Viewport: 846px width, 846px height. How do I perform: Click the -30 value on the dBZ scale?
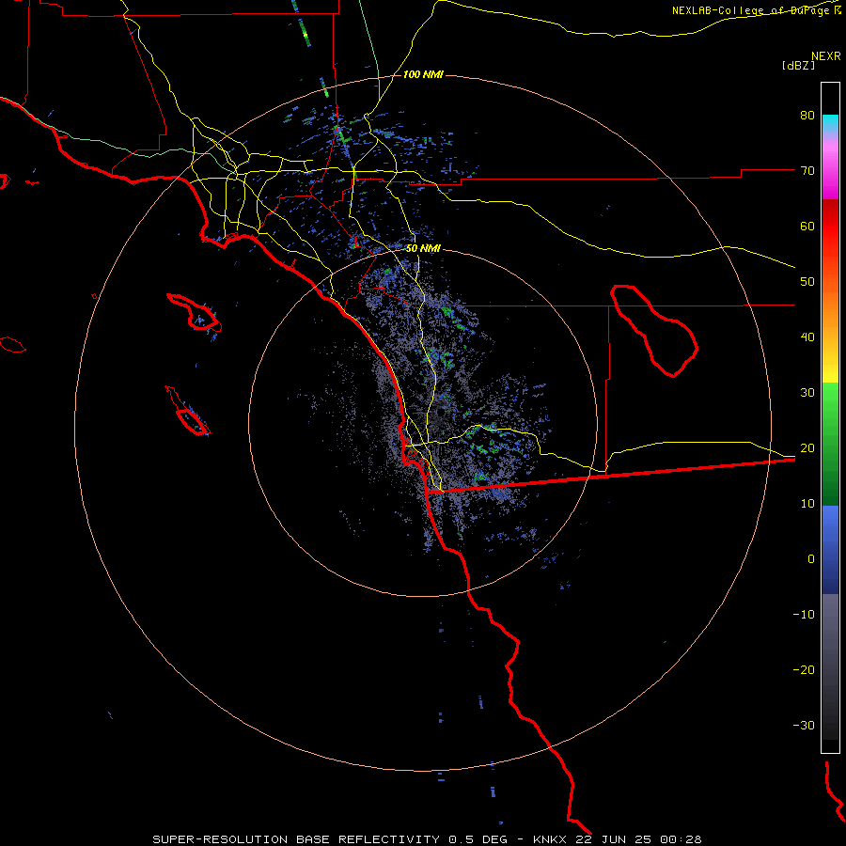(x=804, y=726)
